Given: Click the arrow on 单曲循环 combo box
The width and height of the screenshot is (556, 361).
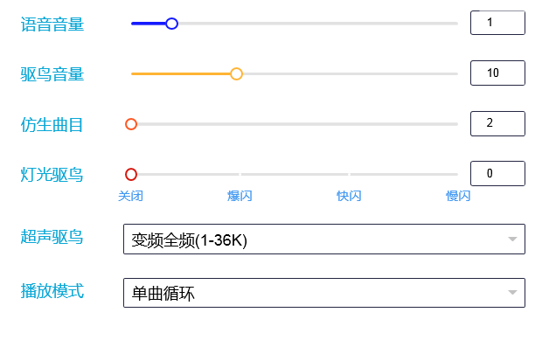Looking at the screenshot, I should (512, 293).
